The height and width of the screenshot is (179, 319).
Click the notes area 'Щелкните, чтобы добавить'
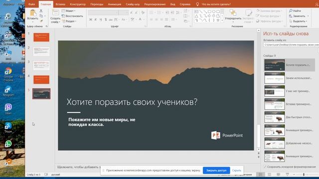click(79, 167)
